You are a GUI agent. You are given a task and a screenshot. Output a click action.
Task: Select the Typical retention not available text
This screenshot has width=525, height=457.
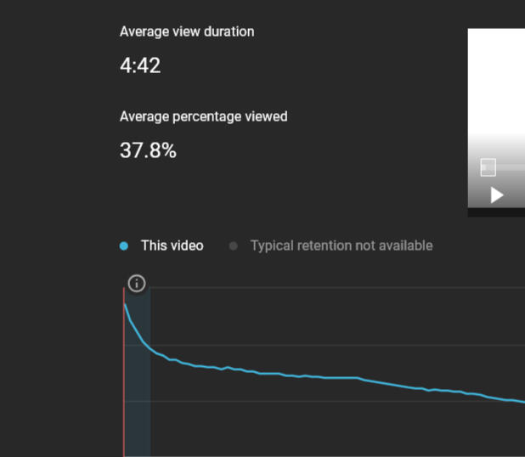342,245
